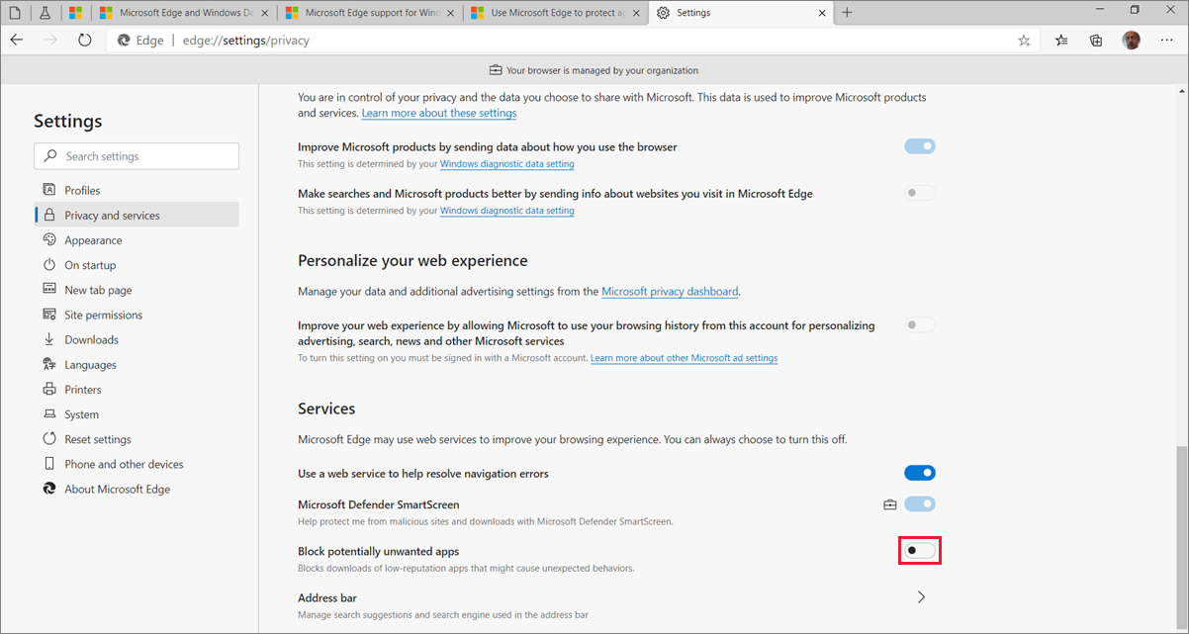Image resolution: width=1189 pixels, height=634 pixels.
Task: Open the Downloads settings icon
Action: tap(48, 339)
